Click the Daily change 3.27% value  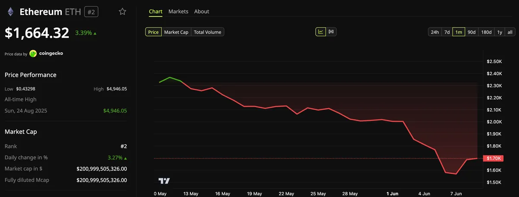pos(117,157)
